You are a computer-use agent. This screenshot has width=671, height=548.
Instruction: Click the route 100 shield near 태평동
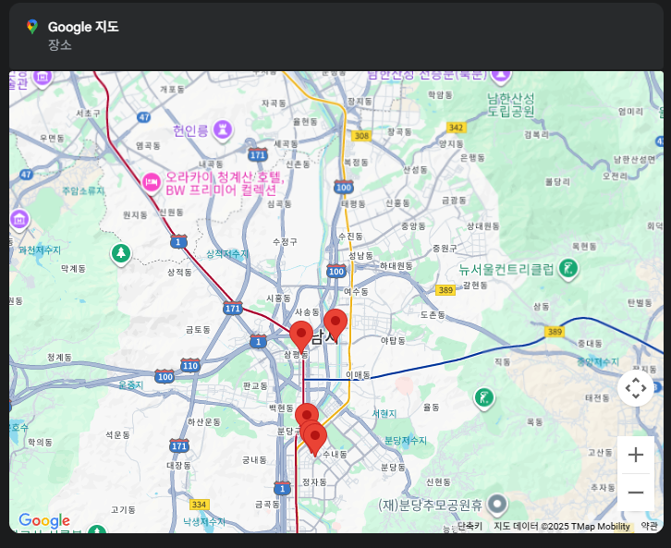pos(344,188)
